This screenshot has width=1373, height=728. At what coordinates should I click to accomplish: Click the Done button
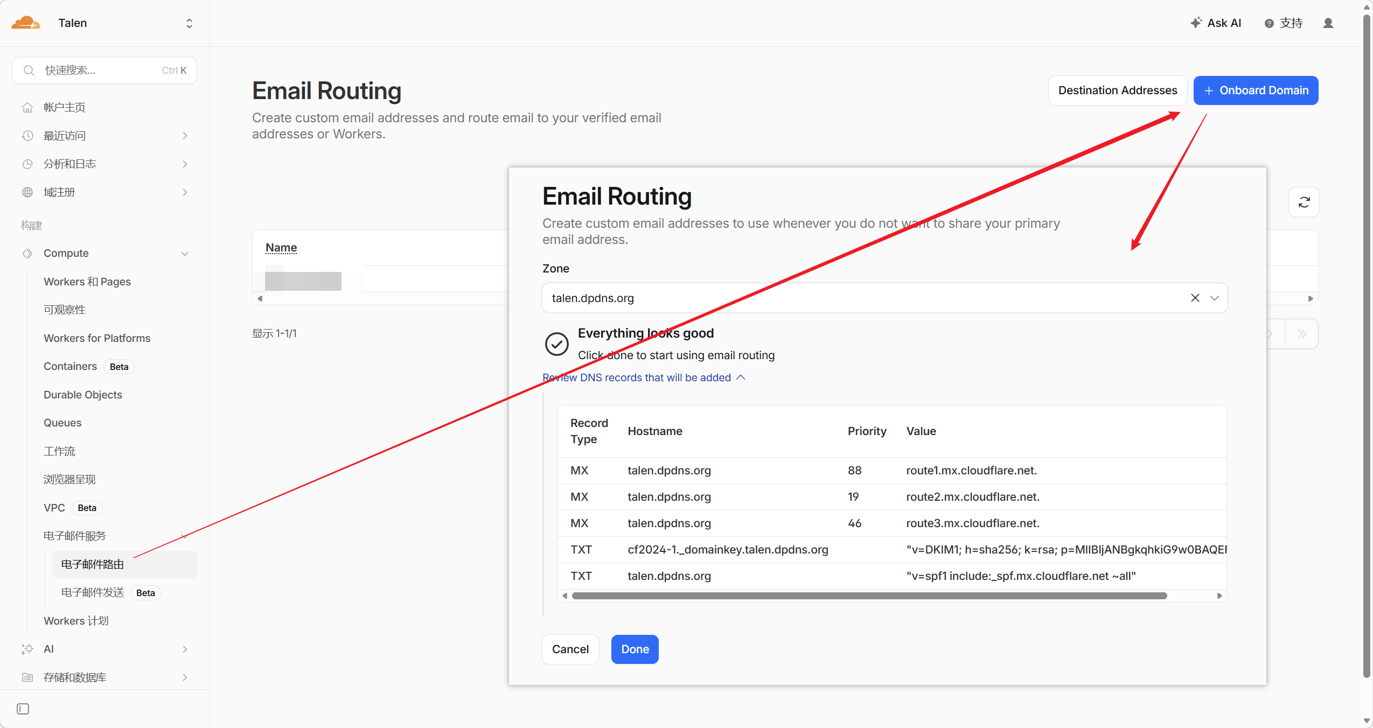(x=635, y=649)
